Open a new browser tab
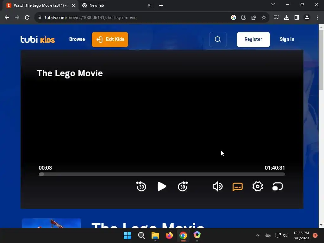This screenshot has height=243, width=324. 161,5
